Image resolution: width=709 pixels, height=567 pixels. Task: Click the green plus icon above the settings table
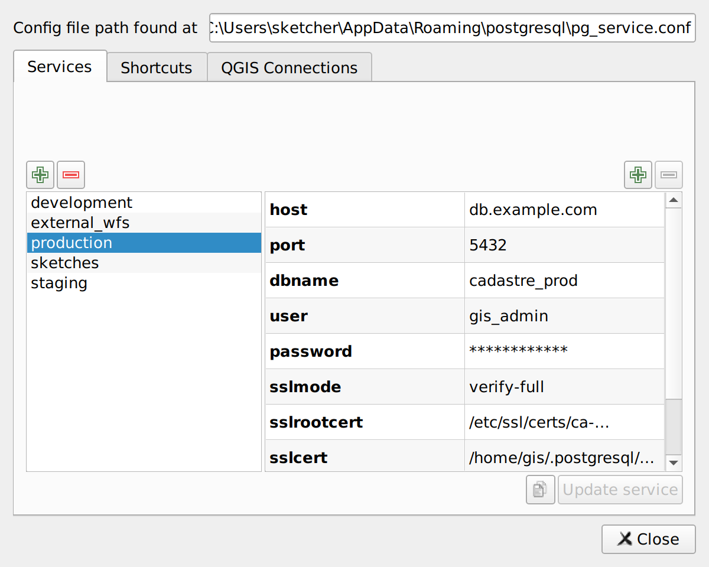638,175
